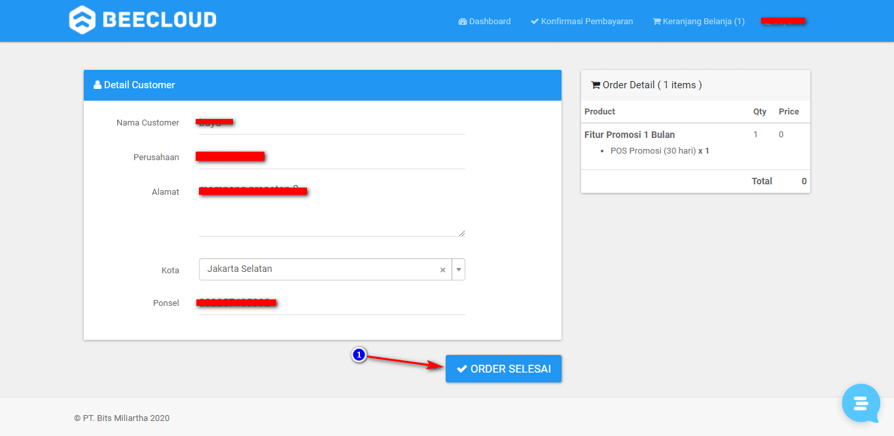Click the Ponsel input field
Viewport: 894px width, 436px height.
[332, 303]
